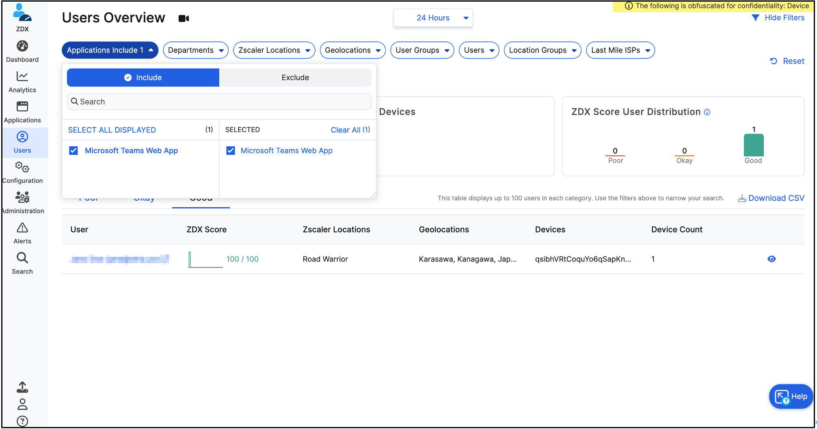Screen dimensions: 817x429
Task: Open the Last Mile ISPs filter
Action: [620, 50]
